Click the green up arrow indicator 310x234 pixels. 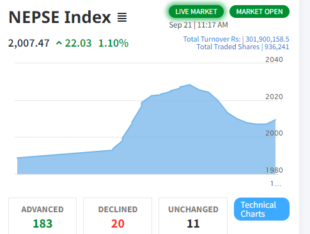59,43
